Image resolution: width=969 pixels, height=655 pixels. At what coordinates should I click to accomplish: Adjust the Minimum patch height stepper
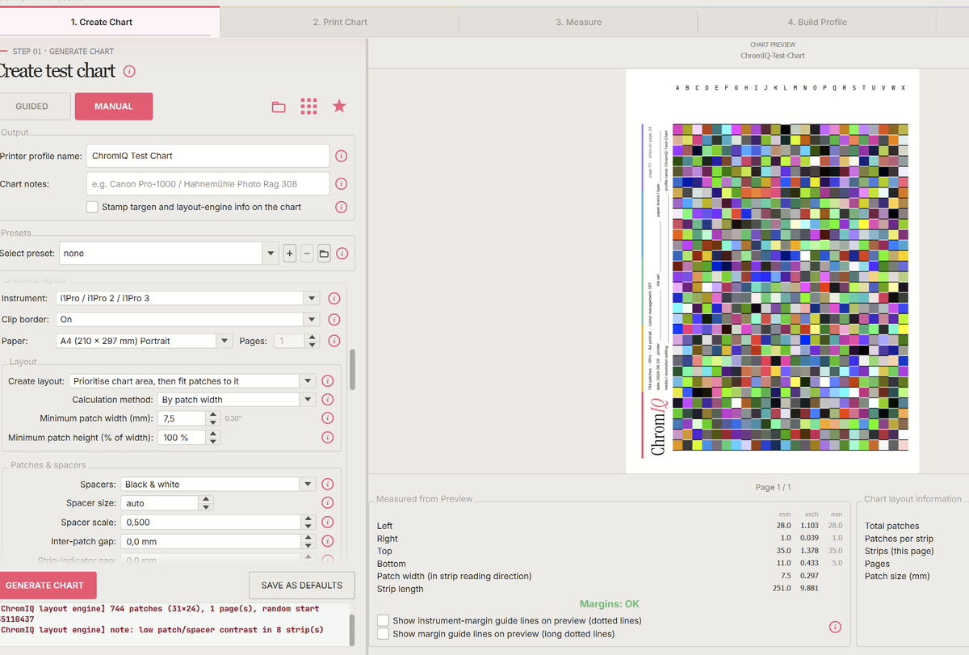coord(213,438)
